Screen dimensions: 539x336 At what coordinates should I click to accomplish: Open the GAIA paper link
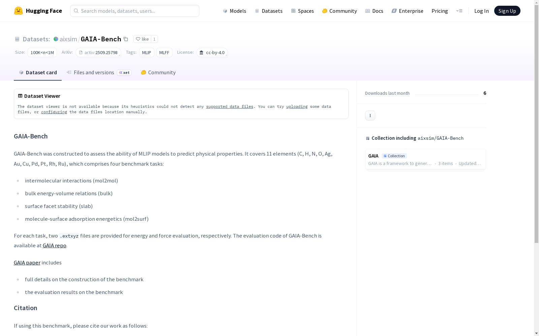pyautogui.click(x=27, y=262)
